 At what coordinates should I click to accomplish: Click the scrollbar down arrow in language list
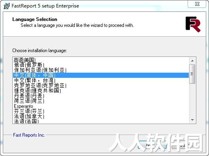[192, 120]
